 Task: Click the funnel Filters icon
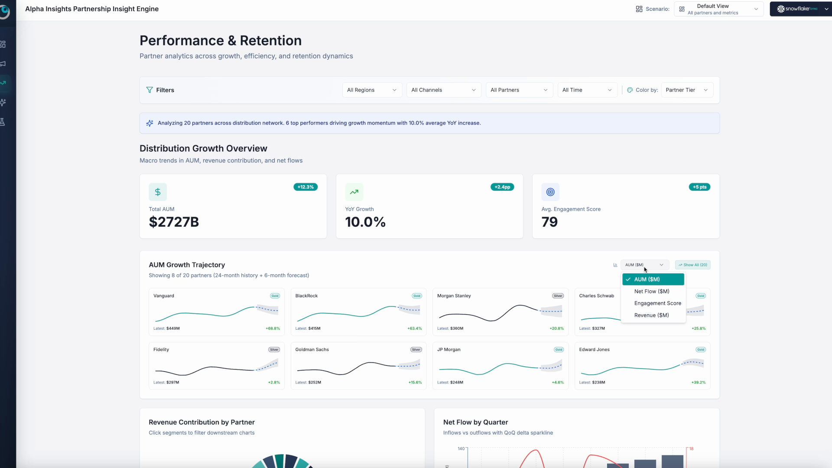149,90
